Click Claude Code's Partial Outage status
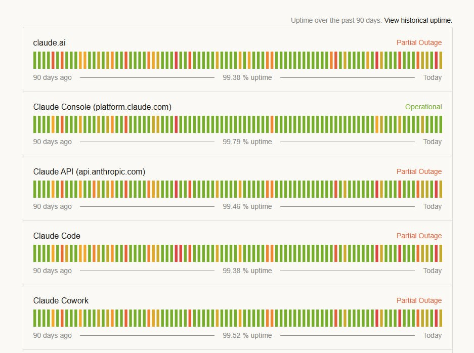The height and width of the screenshot is (353, 474). pos(419,236)
